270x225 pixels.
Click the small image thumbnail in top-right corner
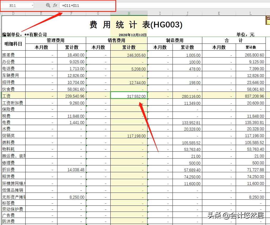click(x=268, y=20)
